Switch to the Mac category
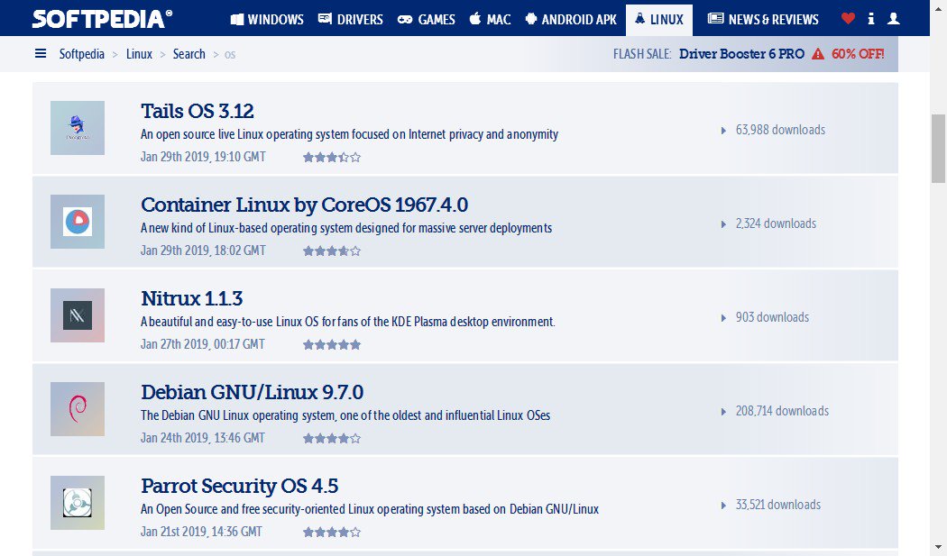The image size is (947, 556). tap(490, 19)
